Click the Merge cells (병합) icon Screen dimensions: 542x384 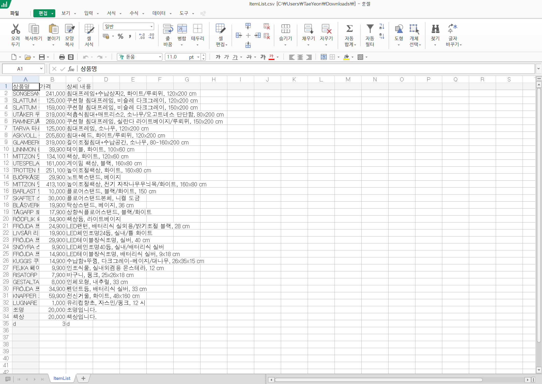pos(182,29)
